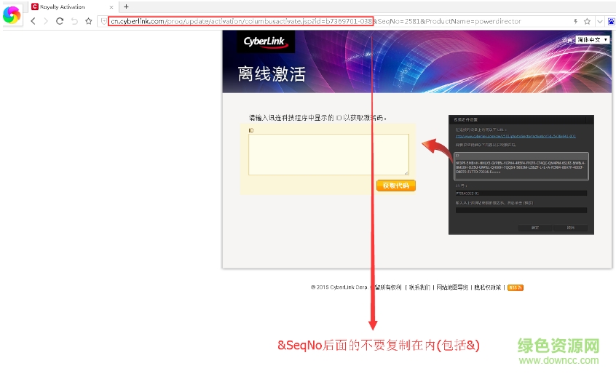
Task: Reload the page with the refresh icon
Action: pyautogui.click(x=60, y=21)
